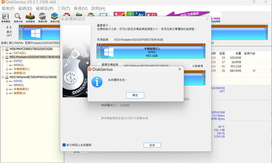This screenshot has height=163, width=272.
Task: Click the 選擇目標磁碟 button
Action: [110, 65]
